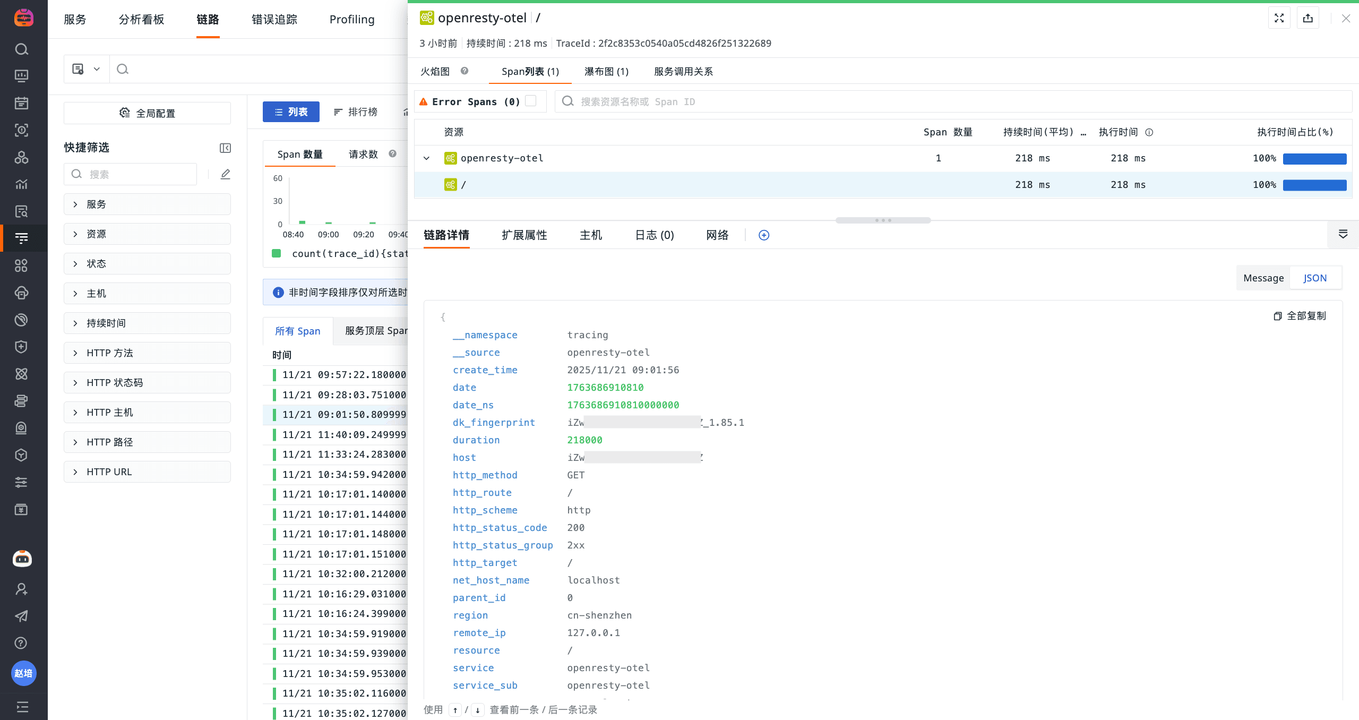Click the share/export icon in trace header
The width and height of the screenshot is (1359, 720).
click(x=1308, y=19)
